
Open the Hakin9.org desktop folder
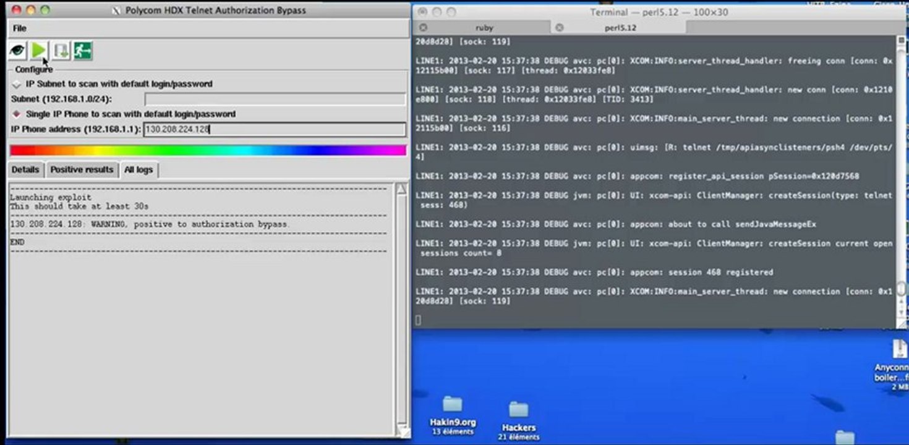tap(453, 415)
